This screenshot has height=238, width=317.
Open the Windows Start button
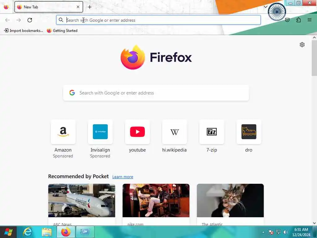(8, 232)
